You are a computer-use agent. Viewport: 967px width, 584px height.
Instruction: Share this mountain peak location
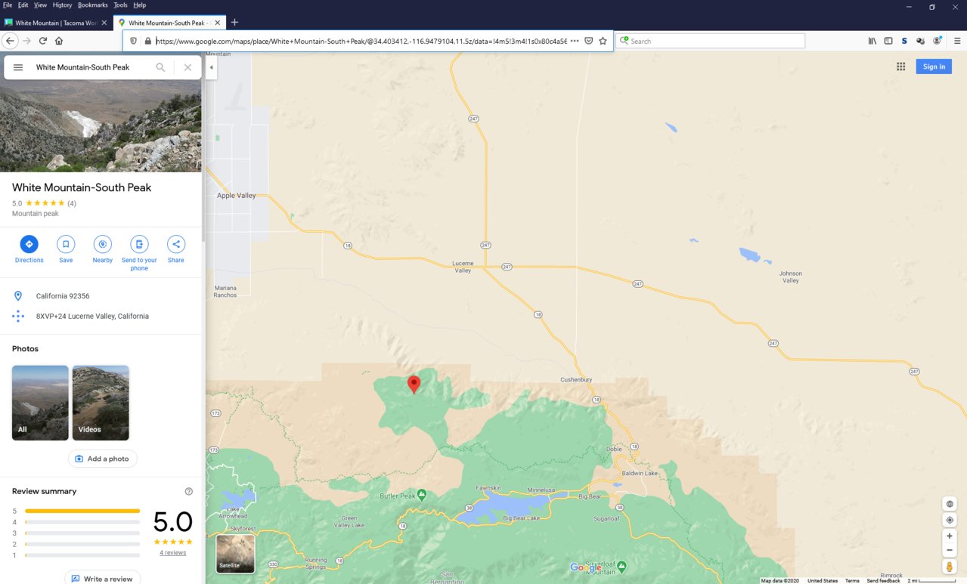click(176, 244)
